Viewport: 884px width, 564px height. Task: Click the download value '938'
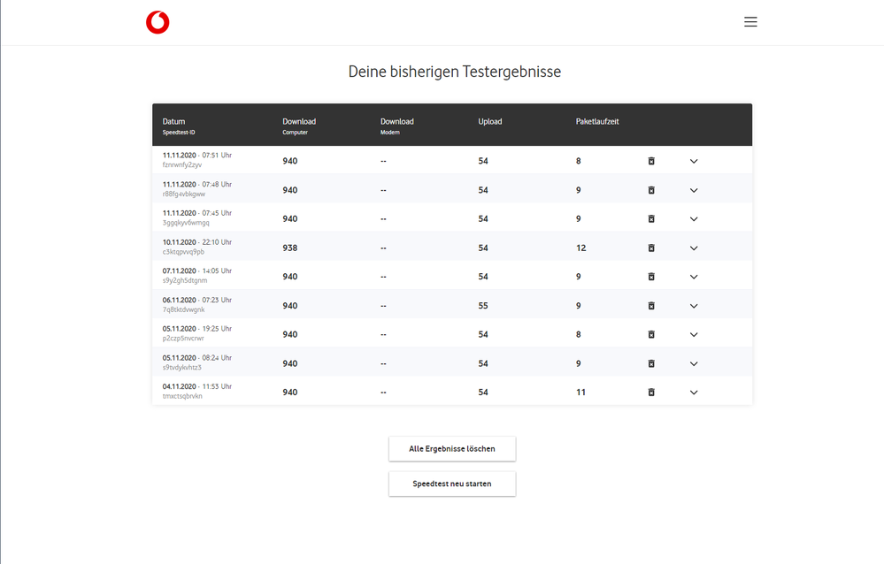coord(289,248)
